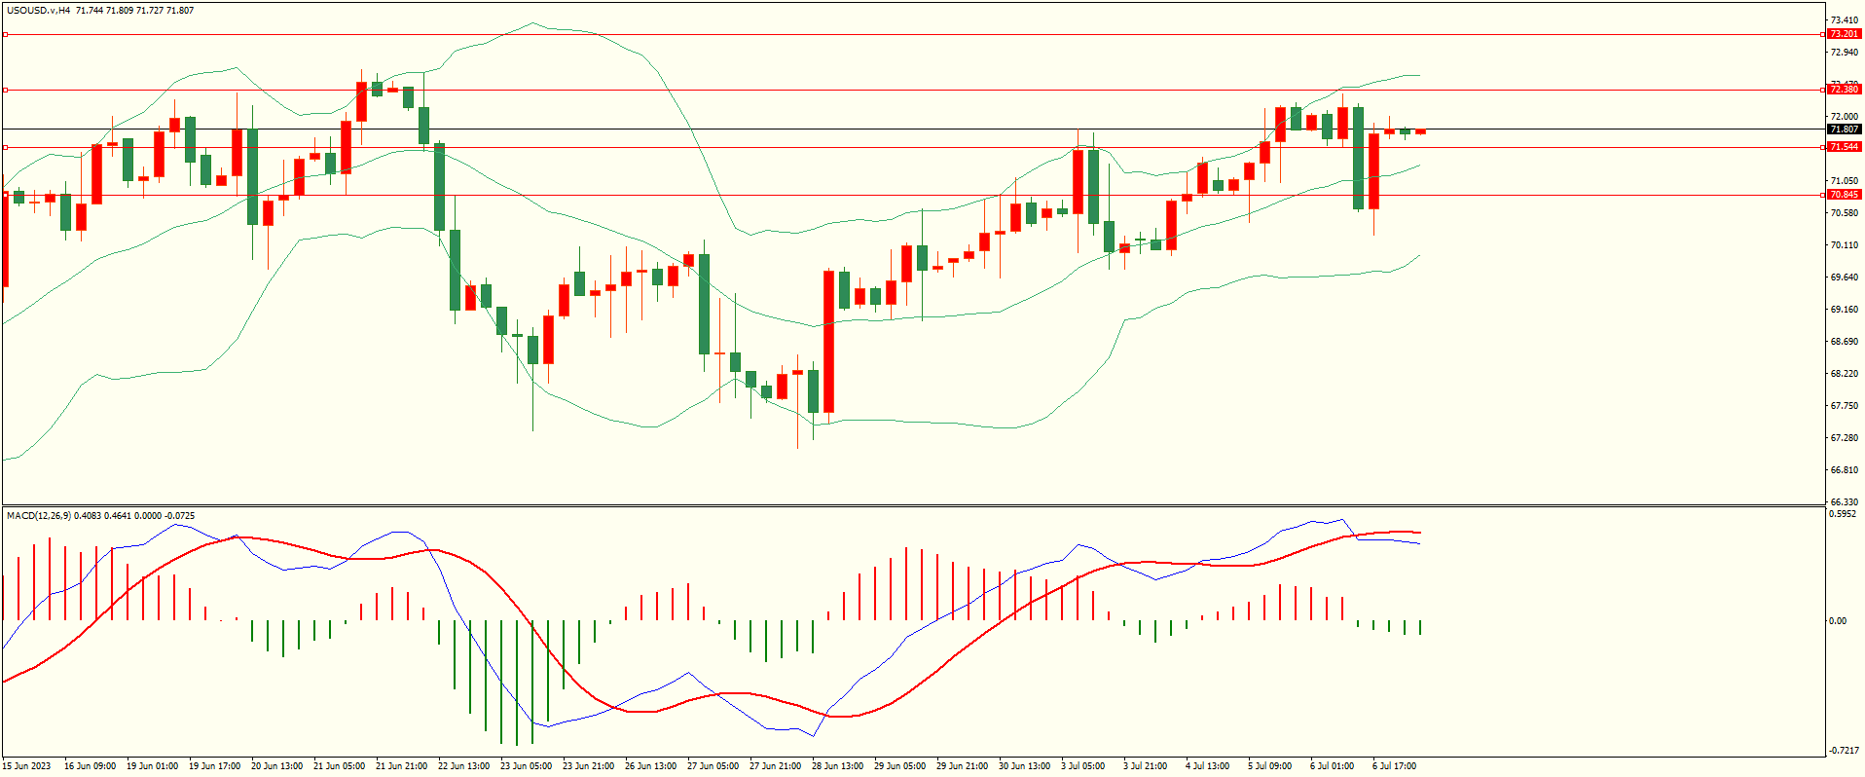Select the 72.380 horizontal line left handle

(x=5, y=90)
